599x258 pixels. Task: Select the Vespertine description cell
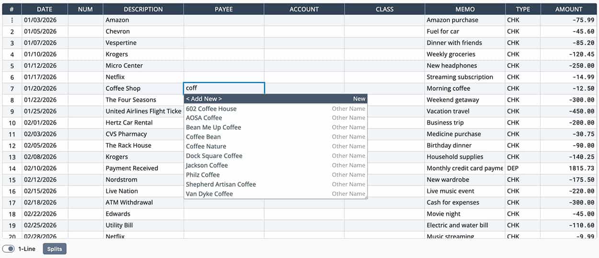point(143,43)
